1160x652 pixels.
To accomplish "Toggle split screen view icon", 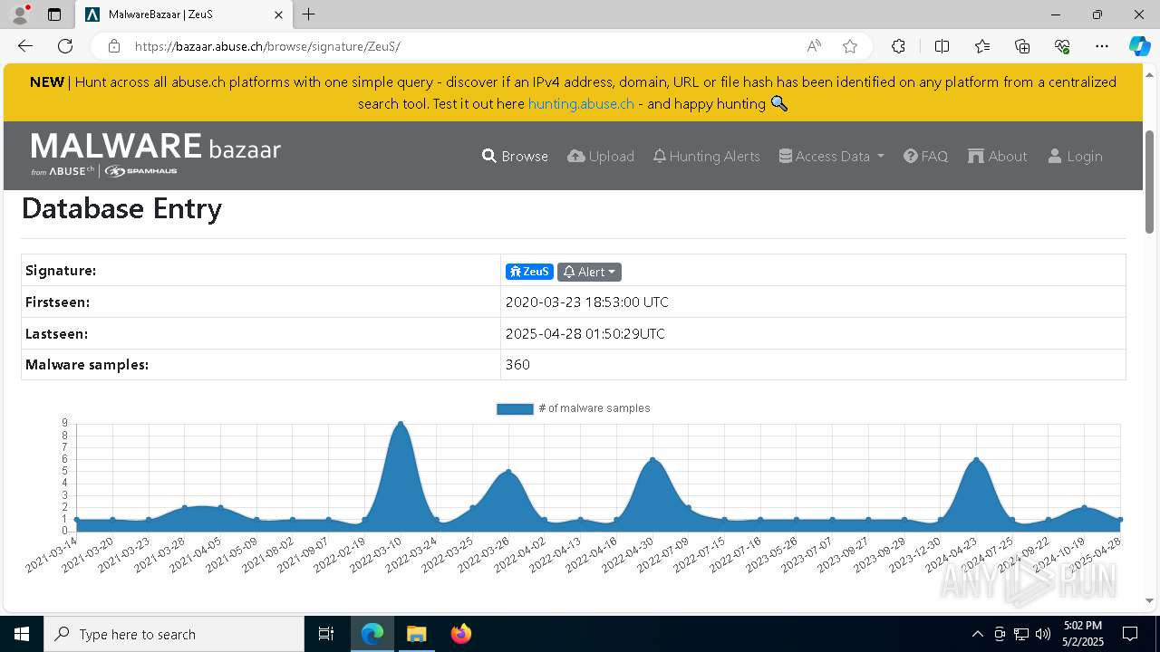I will pos(942,46).
